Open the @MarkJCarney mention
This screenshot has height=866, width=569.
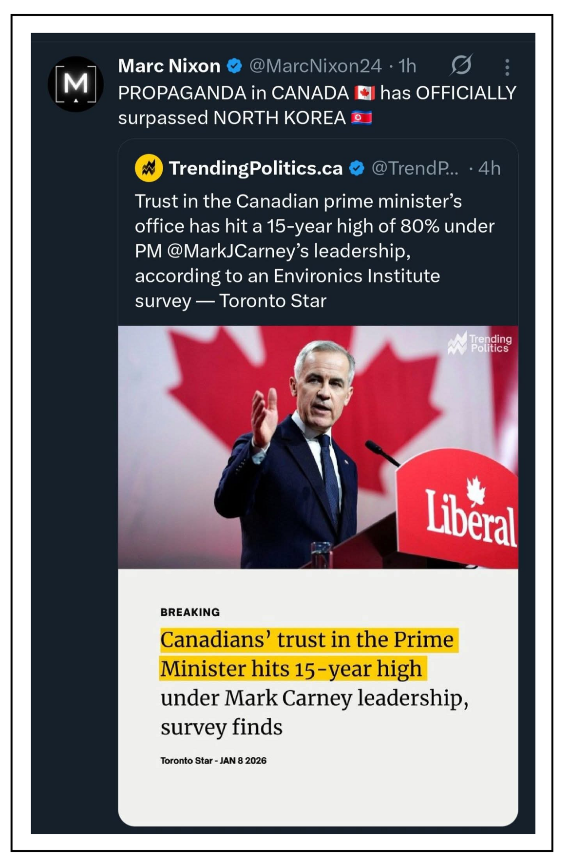click(237, 251)
